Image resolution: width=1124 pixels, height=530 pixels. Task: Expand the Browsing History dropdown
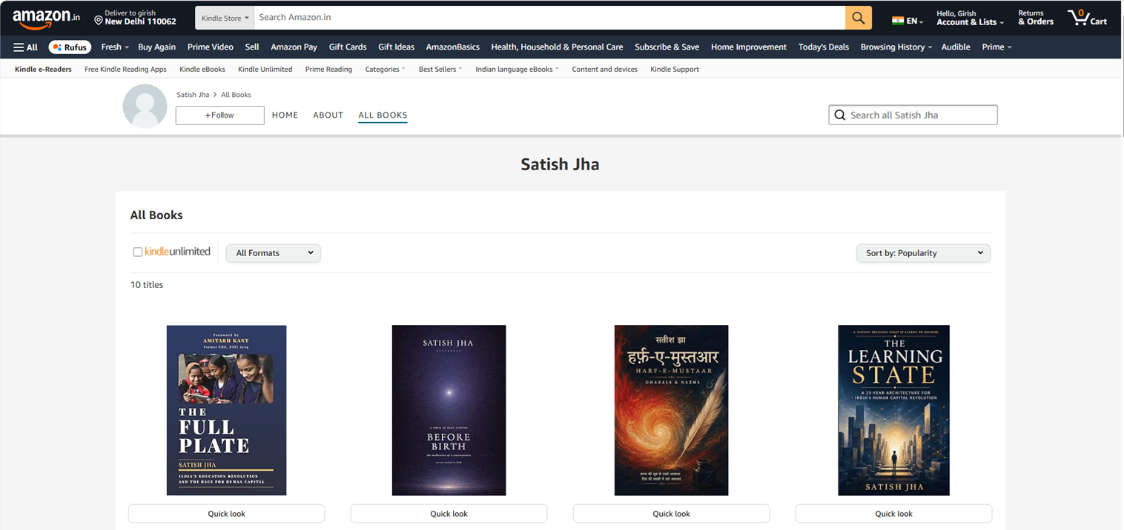click(896, 47)
